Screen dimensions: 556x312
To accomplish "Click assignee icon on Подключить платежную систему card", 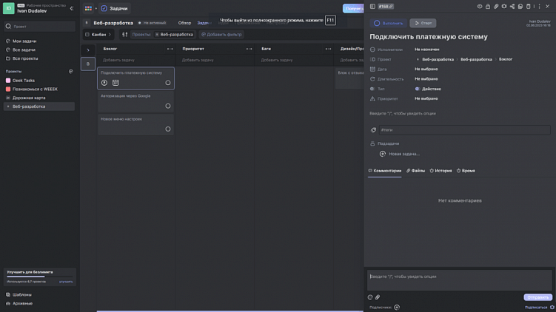I will coord(104,83).
